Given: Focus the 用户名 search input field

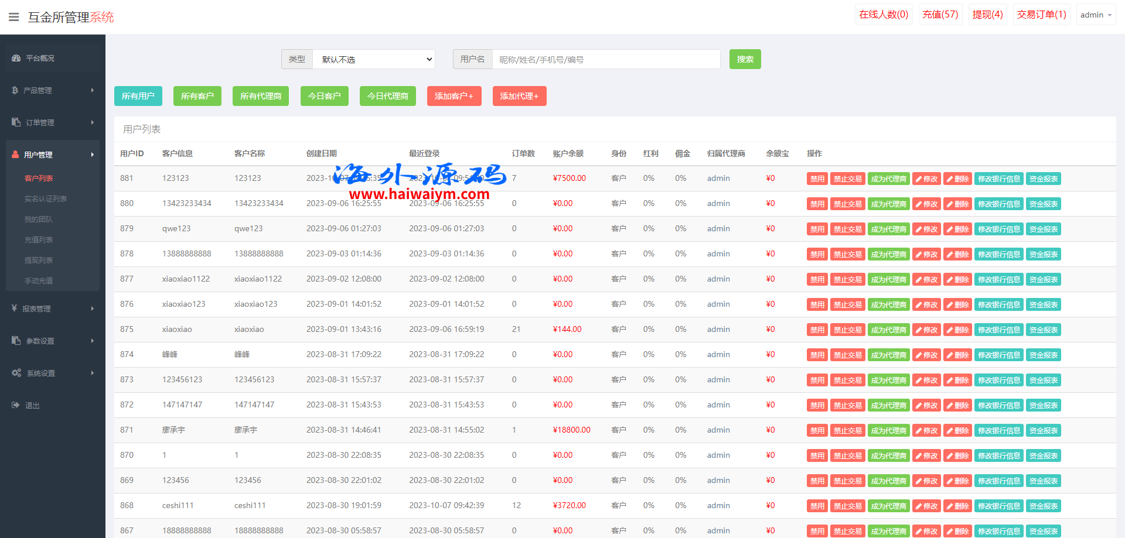Looking at the screenshot, I should [606, 59].
